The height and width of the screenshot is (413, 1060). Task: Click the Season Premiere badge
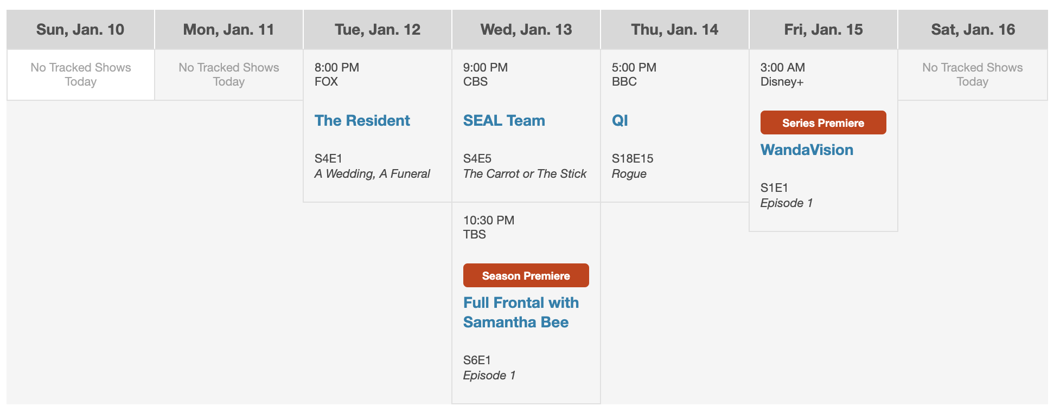pyautogui.click(x=526, y=276)
